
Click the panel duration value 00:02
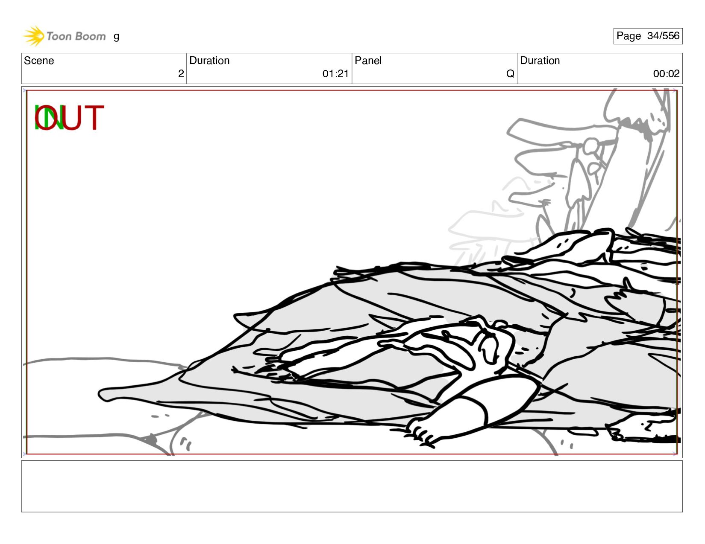[666, 74]
